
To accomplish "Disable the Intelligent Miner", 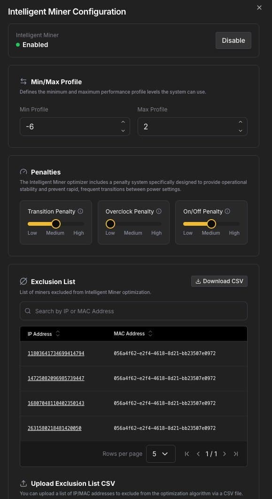I will point(233,40).
